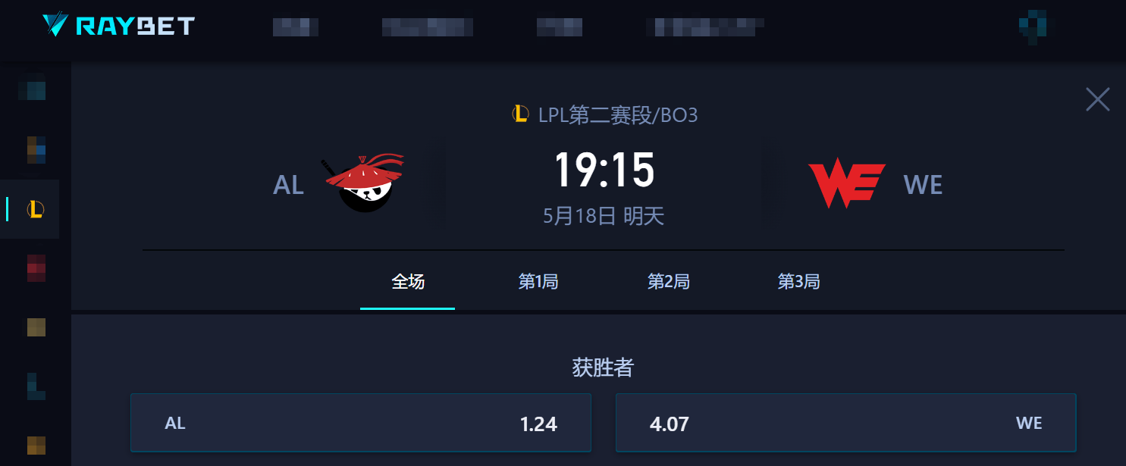The height and width of the screenshot is (466, 1126).
Task: Select the 第3局 tab
Action: (x=799, y=282)
